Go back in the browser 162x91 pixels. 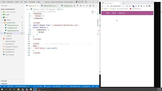(x=103, y=6)
